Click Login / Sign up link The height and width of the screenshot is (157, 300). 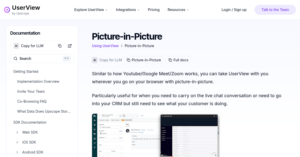point(234,10)
